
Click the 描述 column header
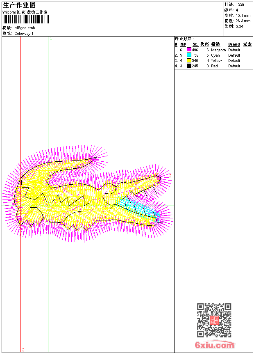215,44
